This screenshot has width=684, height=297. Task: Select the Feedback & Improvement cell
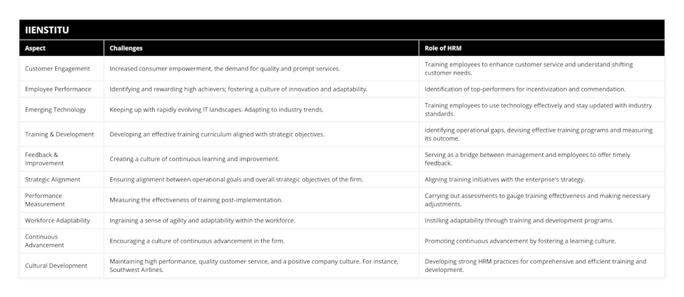61,159
